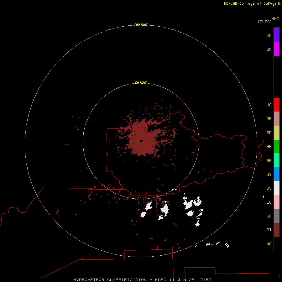
Task: Click the HR green legend swatch
Action: click(277, 147)
